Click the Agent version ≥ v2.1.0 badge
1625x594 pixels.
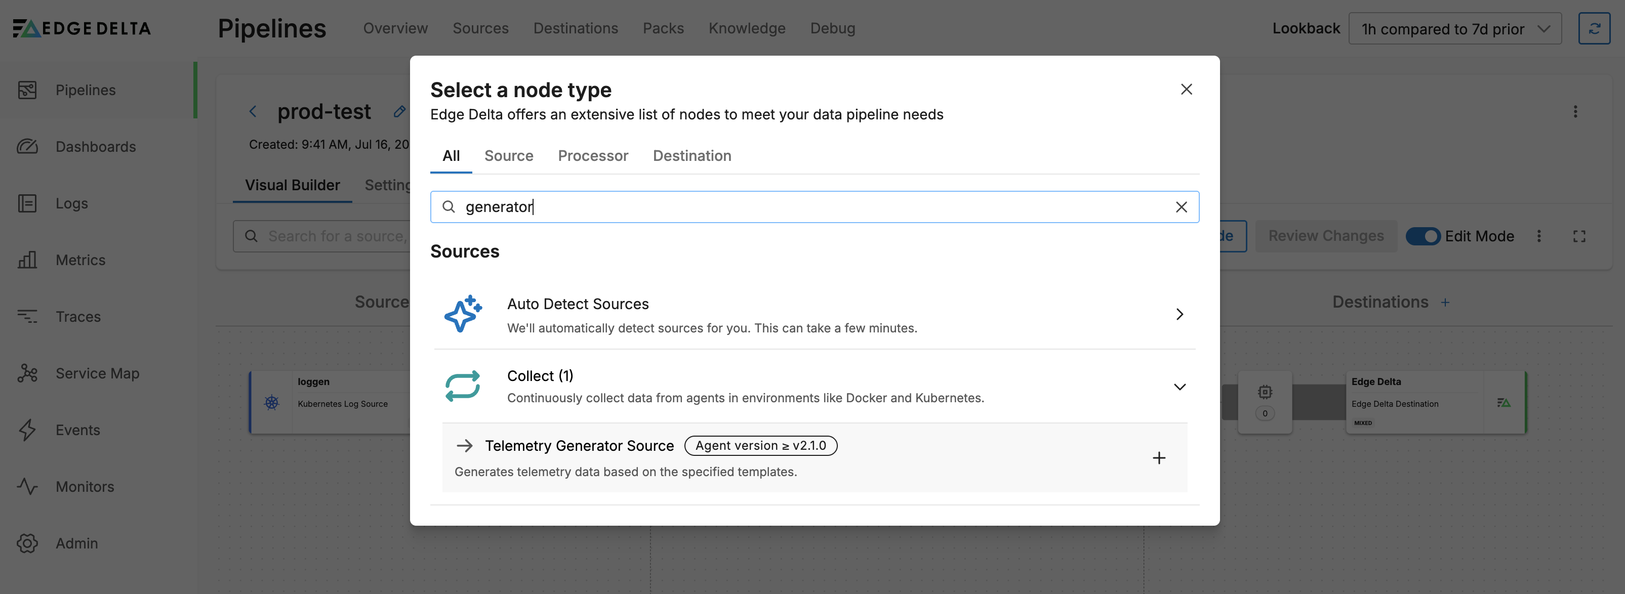(760, 446)
